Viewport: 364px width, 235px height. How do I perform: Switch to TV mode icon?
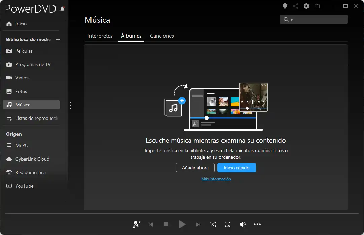tap(317, 6)
